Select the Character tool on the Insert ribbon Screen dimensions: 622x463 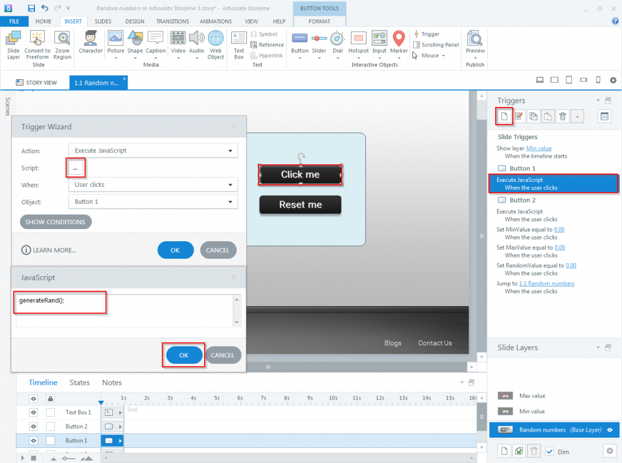click(90, 42)
